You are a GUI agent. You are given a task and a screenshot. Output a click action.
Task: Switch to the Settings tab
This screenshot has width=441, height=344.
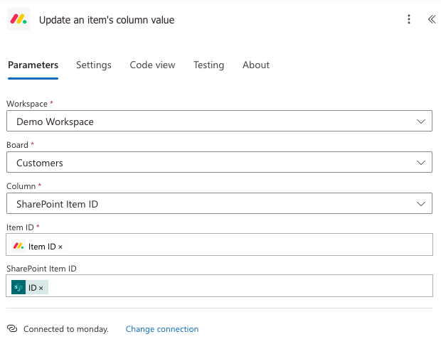pos(94,65)
